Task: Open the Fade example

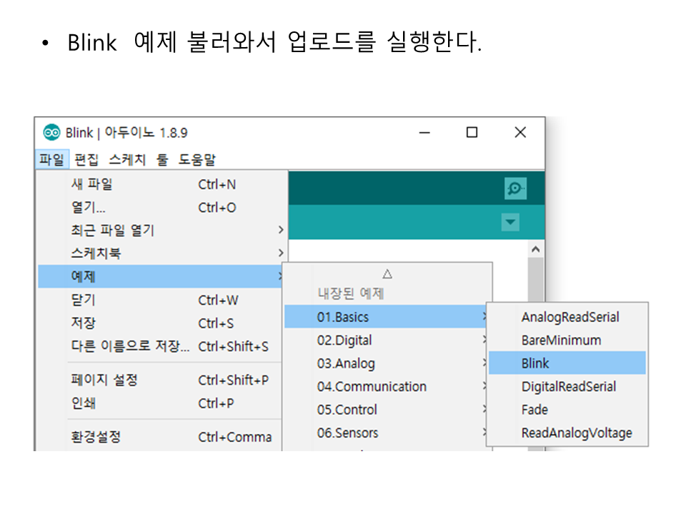Action: pos(567,410)
